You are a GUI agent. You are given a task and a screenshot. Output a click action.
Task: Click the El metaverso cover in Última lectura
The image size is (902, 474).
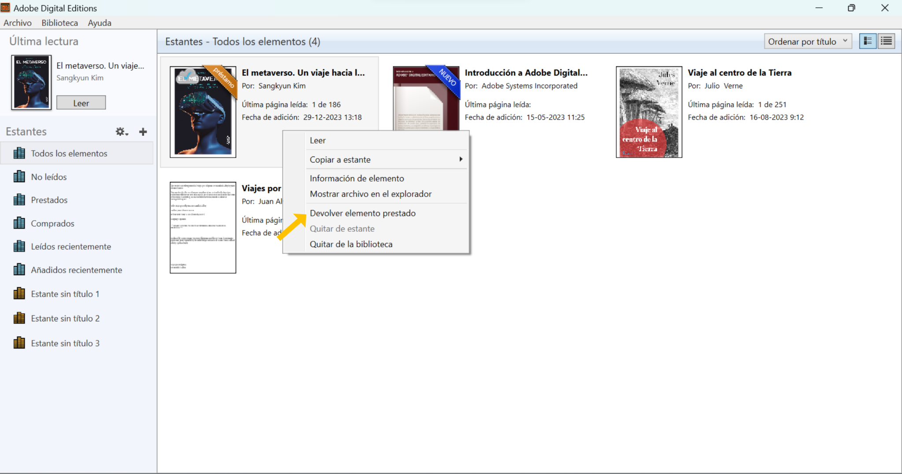pos(31,82)
